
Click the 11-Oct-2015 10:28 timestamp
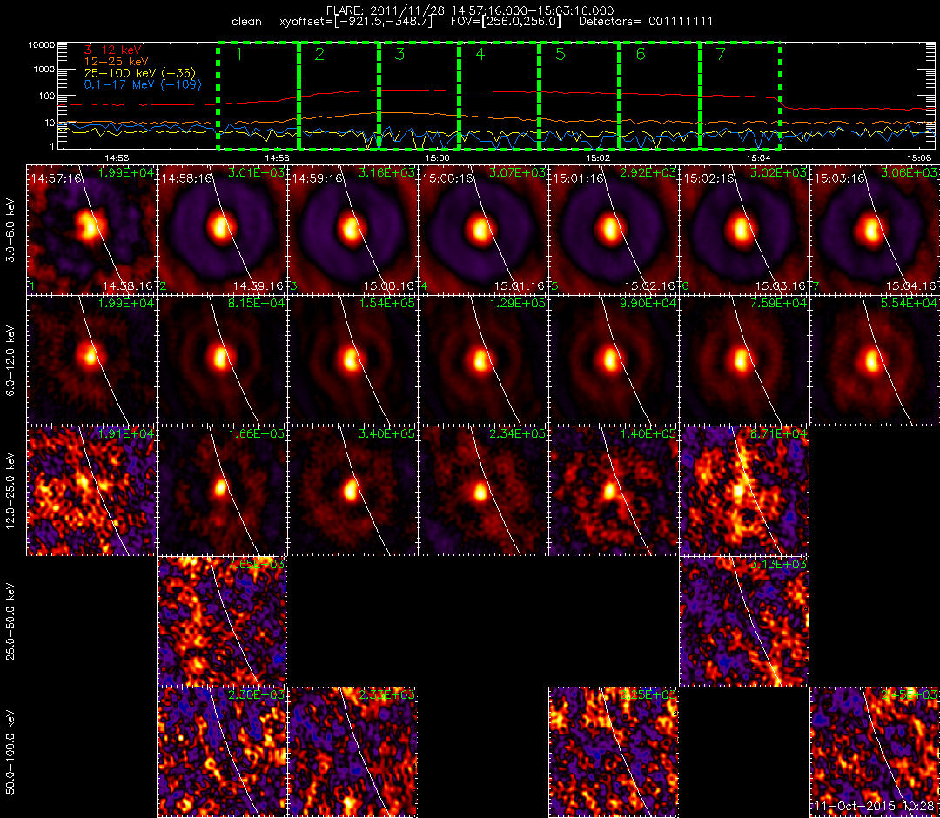click(x=876, y=807)
